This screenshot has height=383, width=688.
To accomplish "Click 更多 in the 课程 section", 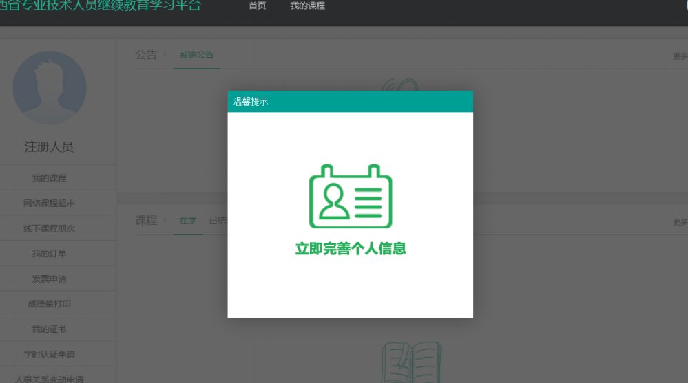I will [x=680, y=222].
